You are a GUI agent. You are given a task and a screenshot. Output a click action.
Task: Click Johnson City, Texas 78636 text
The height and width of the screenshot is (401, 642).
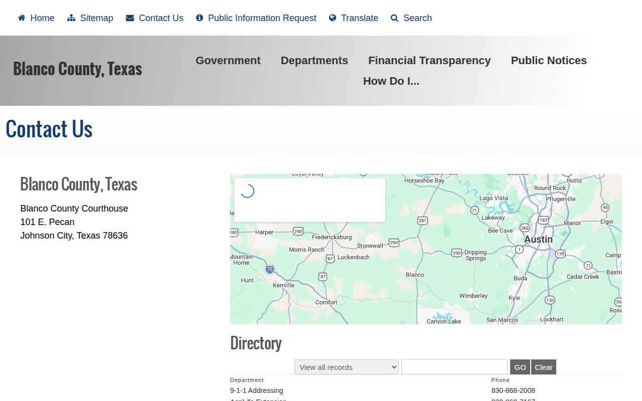click(x=74, y=236)
